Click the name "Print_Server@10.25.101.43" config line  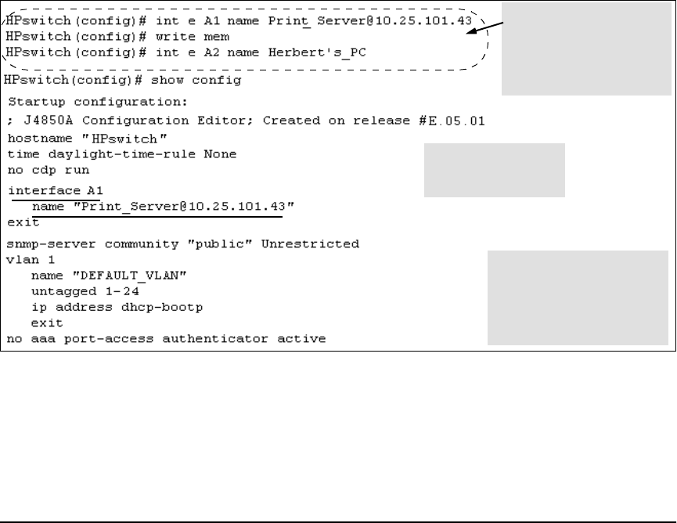pyautogui.click(x=163, y=207)
